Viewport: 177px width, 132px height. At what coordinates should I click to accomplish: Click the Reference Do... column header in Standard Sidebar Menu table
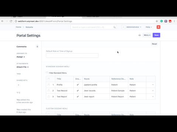click(x=118, y=79)
